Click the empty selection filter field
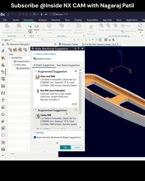 (x=27, y=40)
